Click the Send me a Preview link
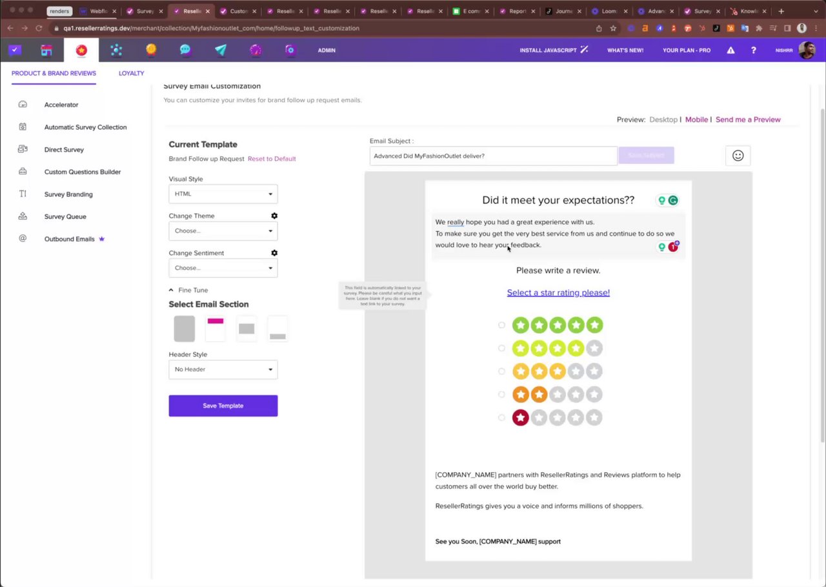 pyautogui.click(x=748, y=119)
